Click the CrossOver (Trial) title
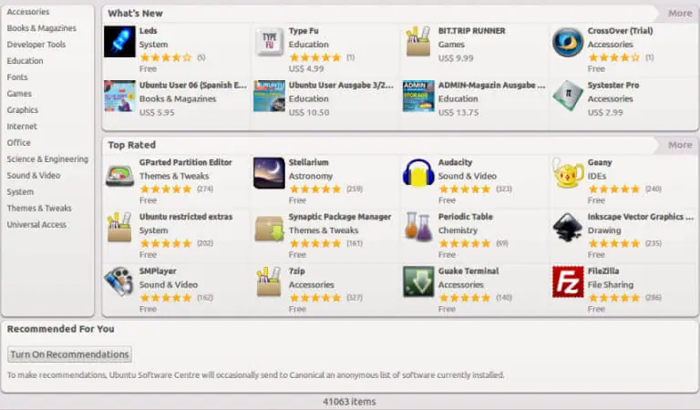 (x=620, y=31)
